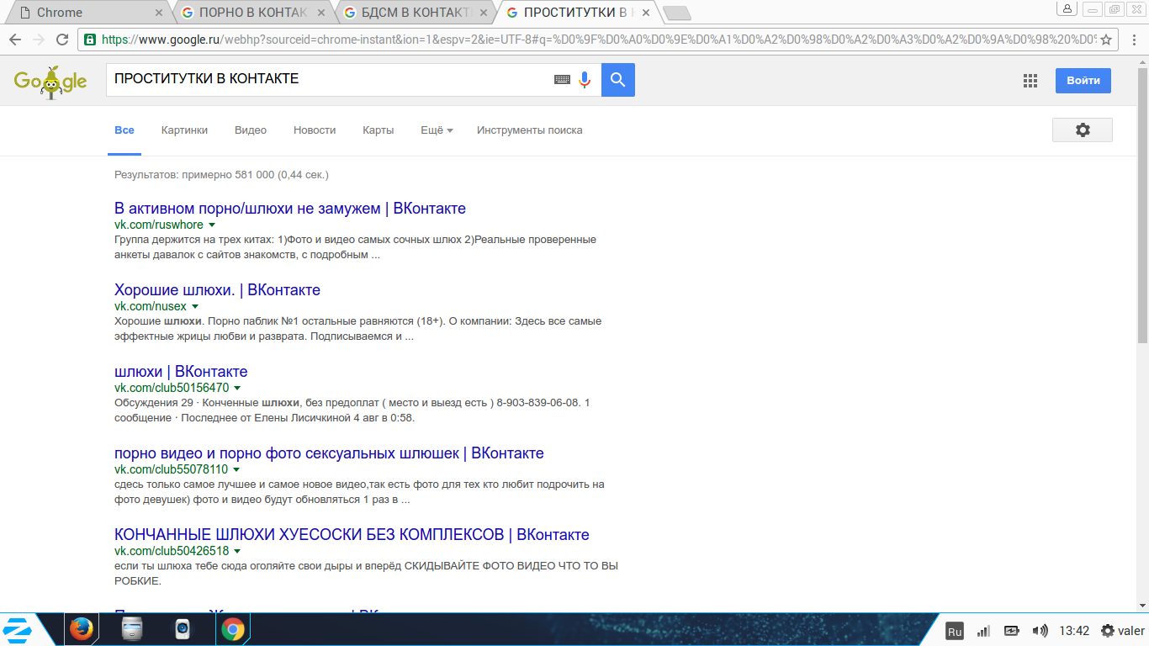Click the 13:42 clock

[1074, 631]
